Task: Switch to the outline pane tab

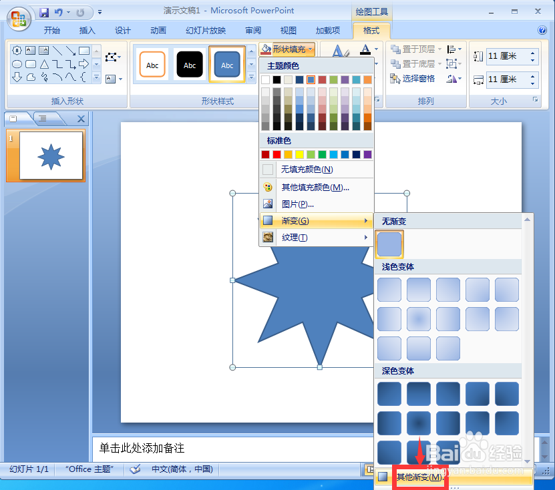Action: pyautogui.click(x=43, y=119)
